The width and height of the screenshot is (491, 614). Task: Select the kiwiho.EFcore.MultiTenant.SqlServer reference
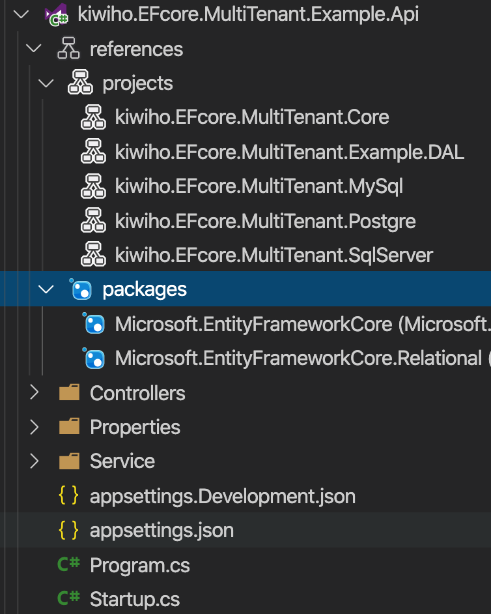click(274, 255)
